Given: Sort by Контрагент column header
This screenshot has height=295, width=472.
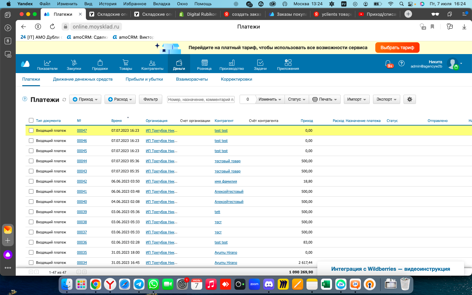Looking at the screenshot, I should pyautogui.click(x=224, y=121).
